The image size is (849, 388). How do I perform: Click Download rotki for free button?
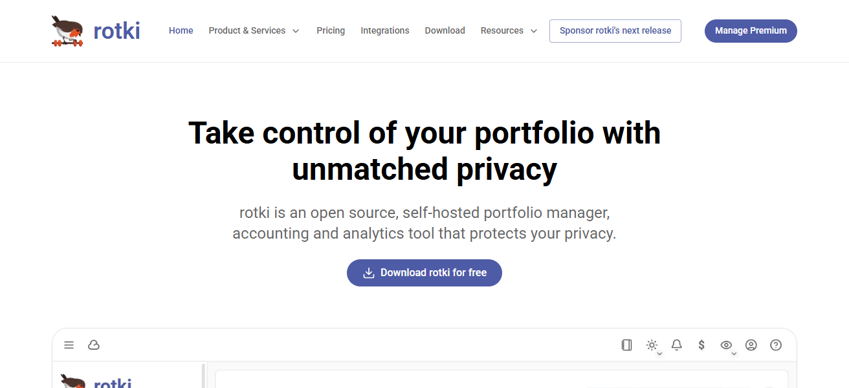coord(424,273)
